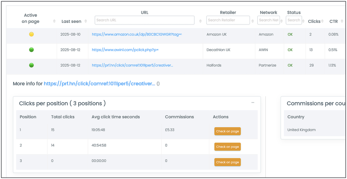Focus the Search URL input field
The image size is (347, 179).
tap(144, 20)
